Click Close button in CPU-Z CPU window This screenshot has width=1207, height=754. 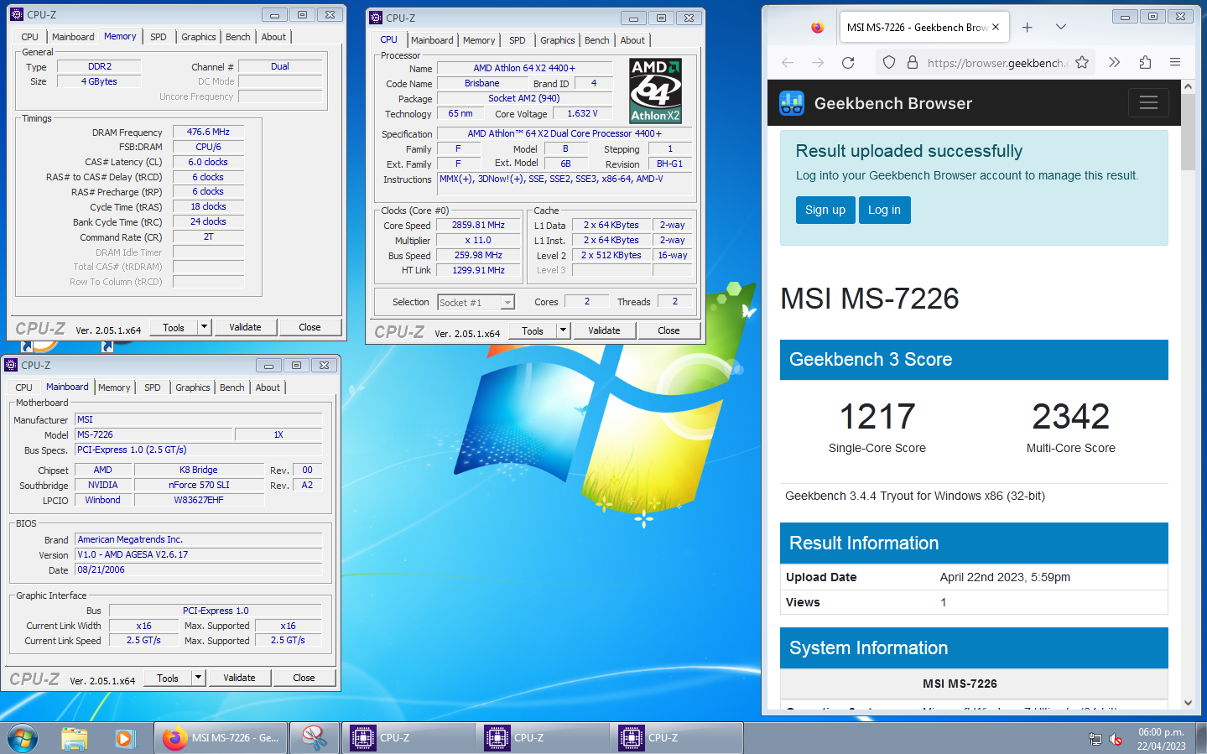point(669,330)
